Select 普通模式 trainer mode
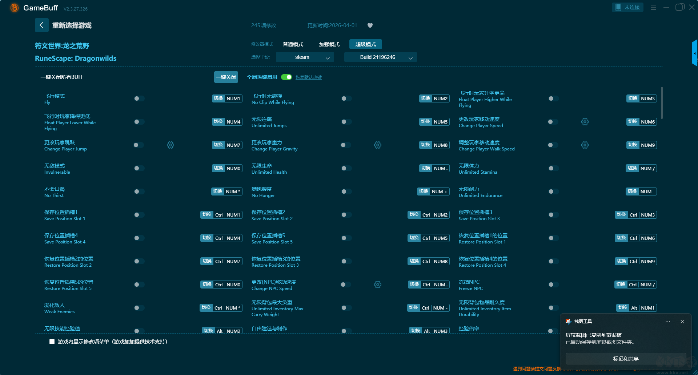The width and height of the screenshot is (698, 375). click(293, 44)
